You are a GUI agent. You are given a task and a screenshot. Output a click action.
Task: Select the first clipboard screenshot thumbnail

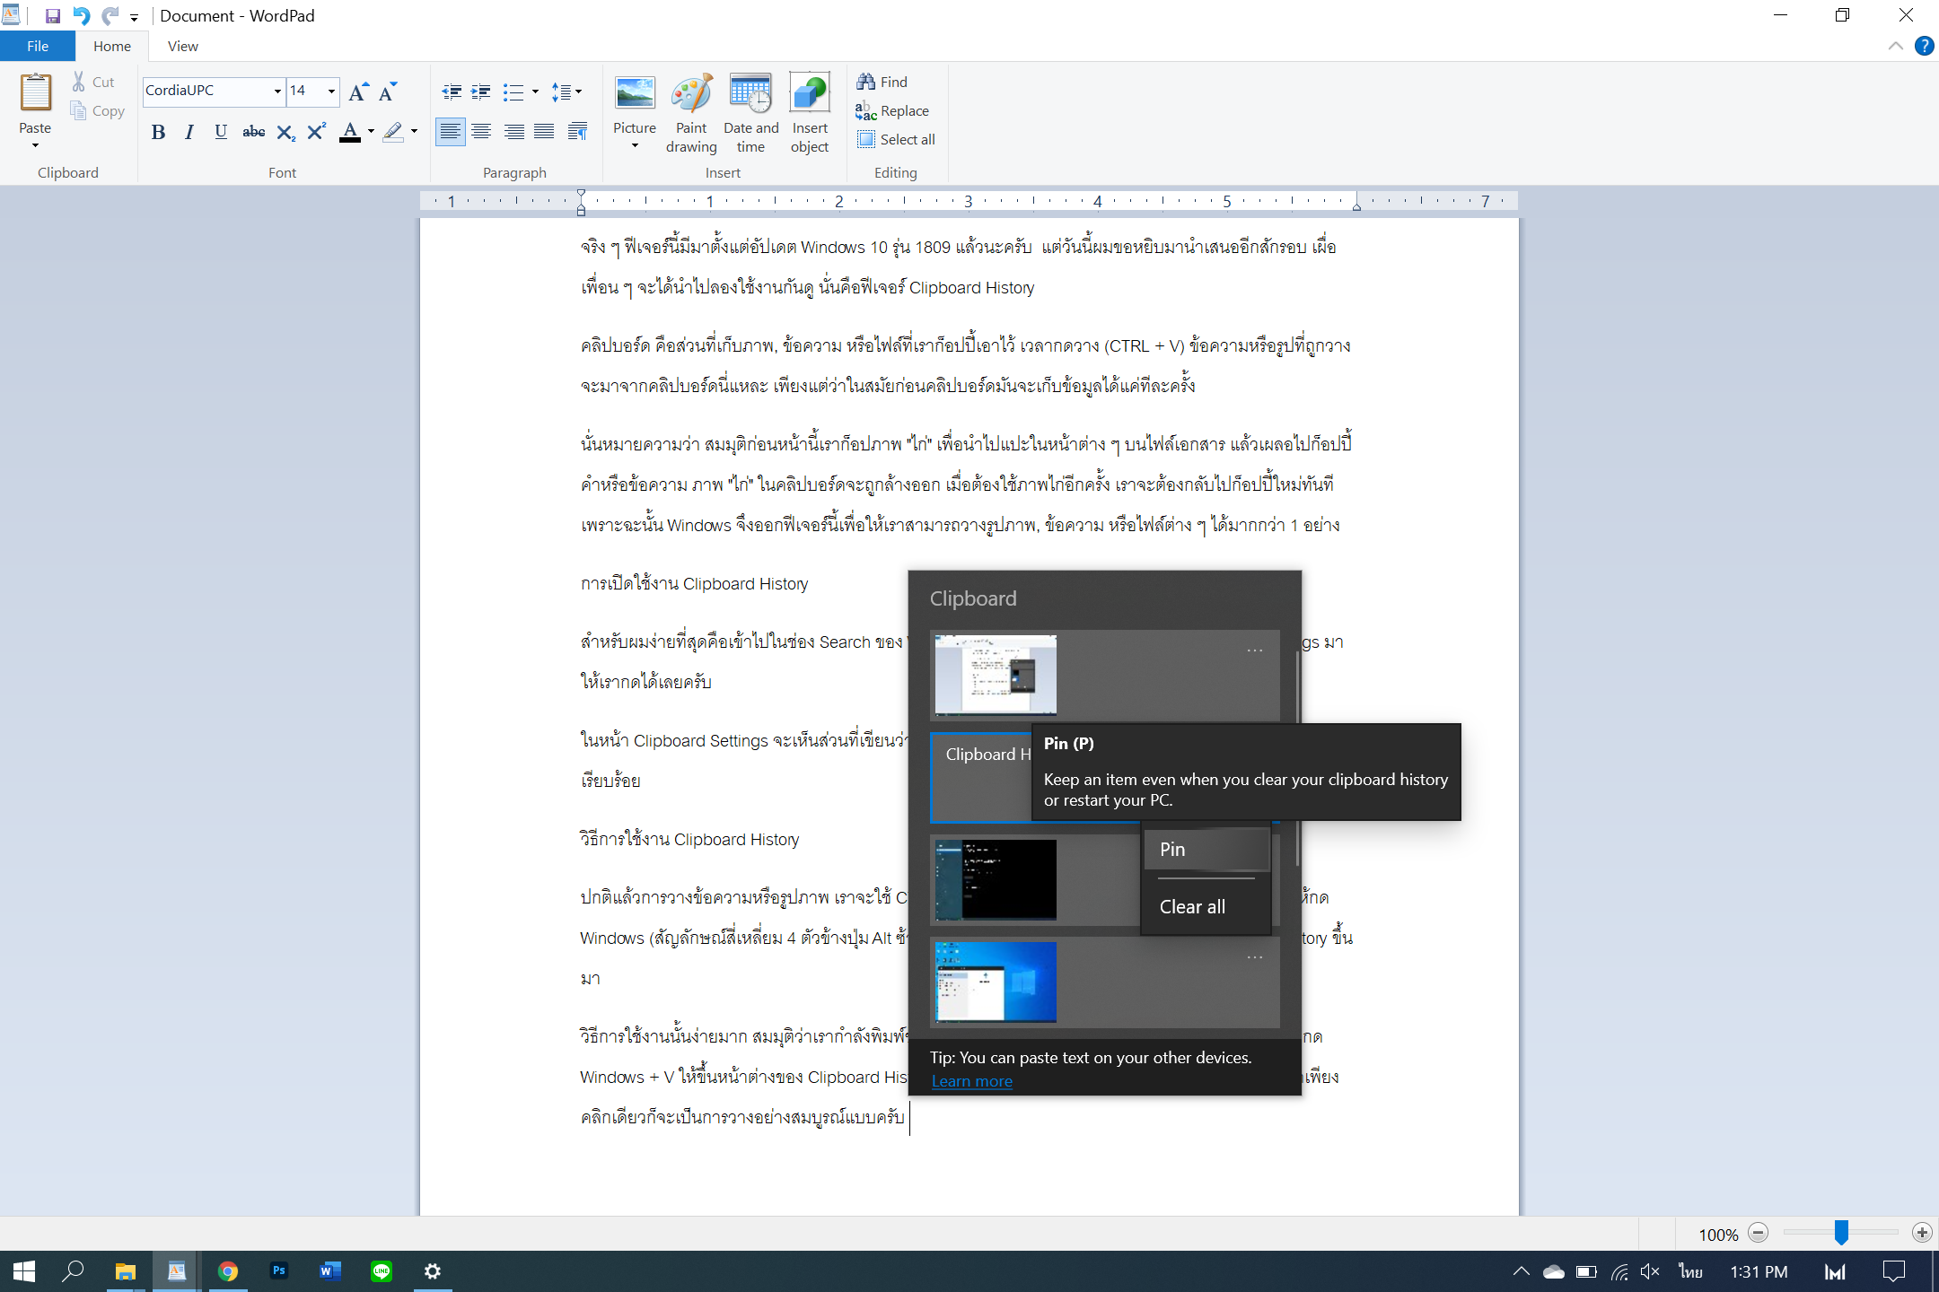pyautogui.click(x=995, y=674)
